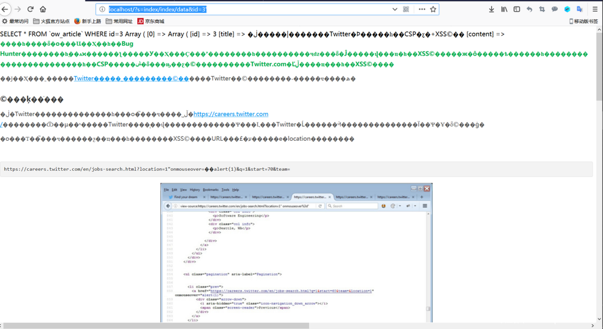This screenshot has width=603, height=329.
Task: Reload the current page
Action: [30, 9]
